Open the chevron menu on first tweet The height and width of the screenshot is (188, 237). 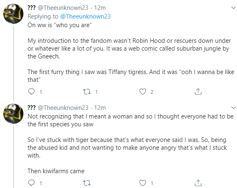(234, 7)
